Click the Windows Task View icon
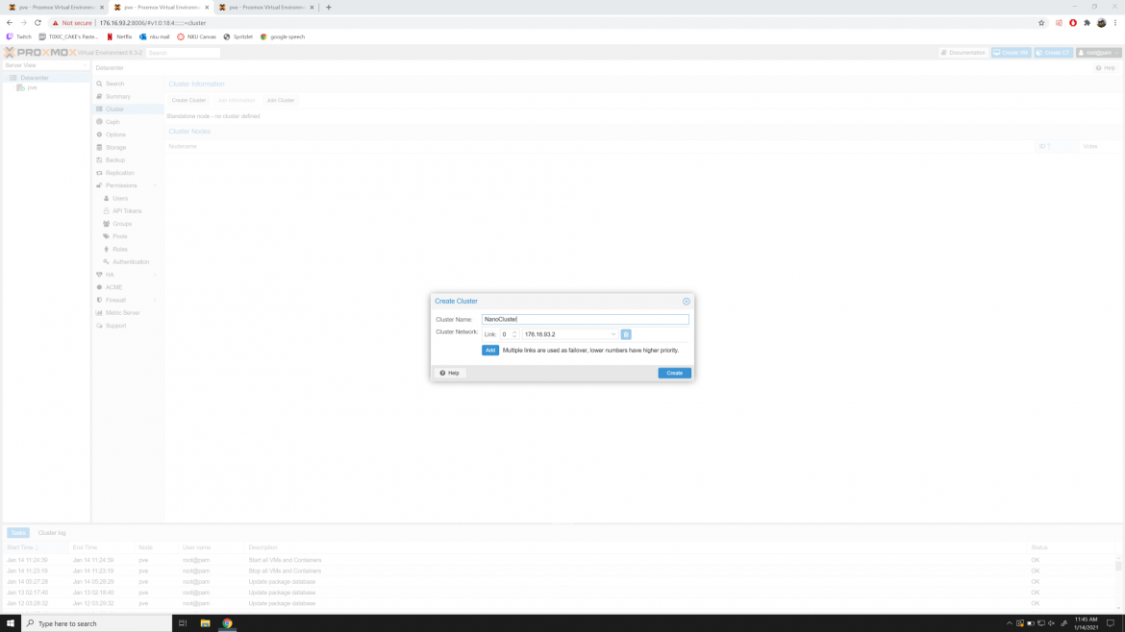 [x=183, y=623]
